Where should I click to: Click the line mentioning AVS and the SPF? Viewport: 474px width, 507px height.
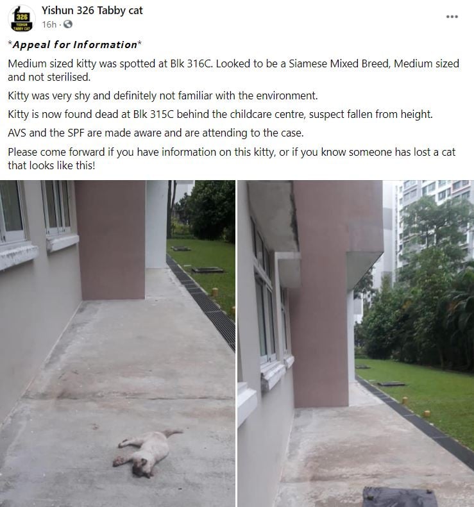click(156, 133)
